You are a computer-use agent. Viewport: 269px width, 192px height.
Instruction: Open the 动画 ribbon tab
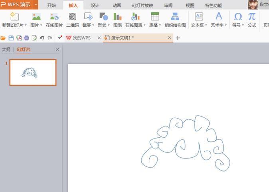coord(117,5)
